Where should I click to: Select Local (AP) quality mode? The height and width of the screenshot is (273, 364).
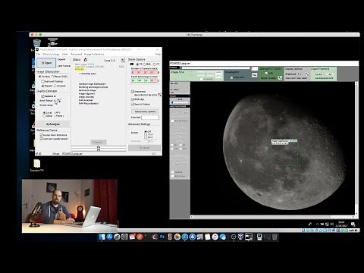52,112
